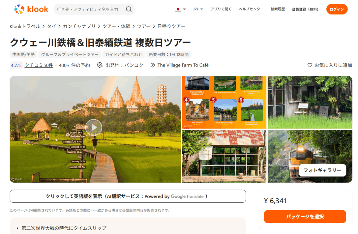Image resolution: width=358 pixels, height=234 pixels.
Task: Show English version via translation button
Action: click(x=128, y=196)
